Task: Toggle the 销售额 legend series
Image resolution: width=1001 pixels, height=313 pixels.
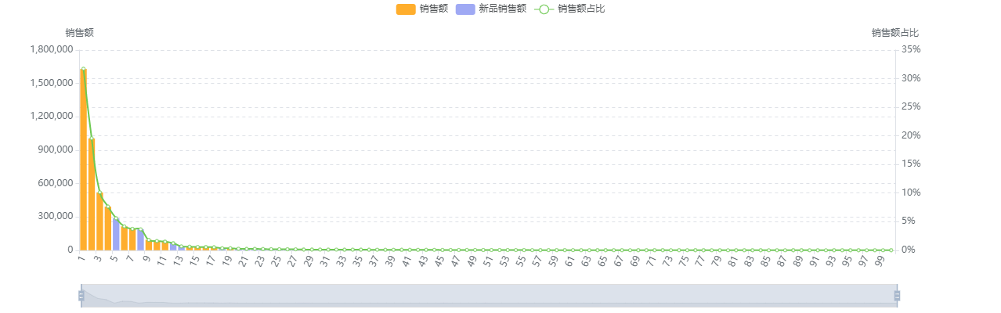Action: pos(421,9)
